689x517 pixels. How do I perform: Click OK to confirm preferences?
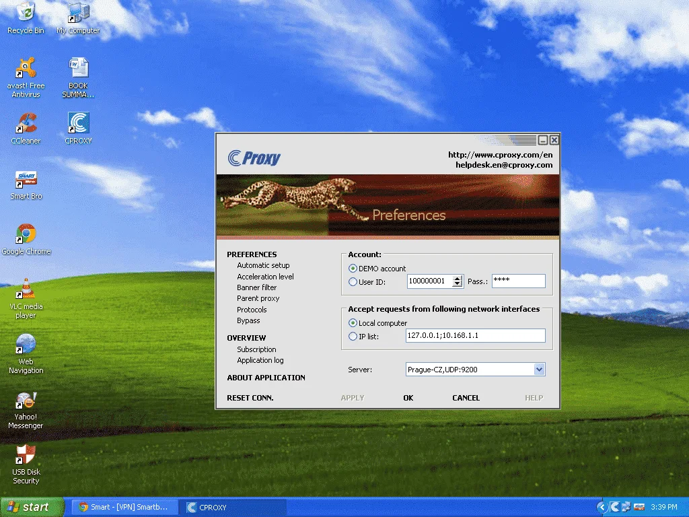point(408,398)
